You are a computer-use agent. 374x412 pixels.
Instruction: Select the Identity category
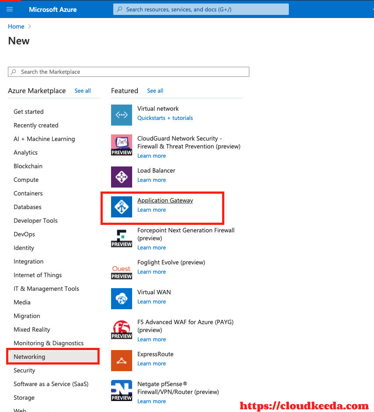pos(24,248)
